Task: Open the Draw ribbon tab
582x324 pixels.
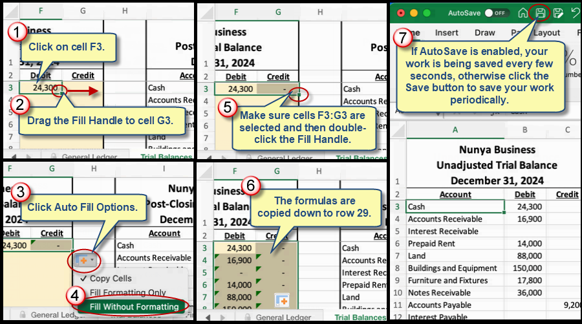Action: [x=485, y=33]
